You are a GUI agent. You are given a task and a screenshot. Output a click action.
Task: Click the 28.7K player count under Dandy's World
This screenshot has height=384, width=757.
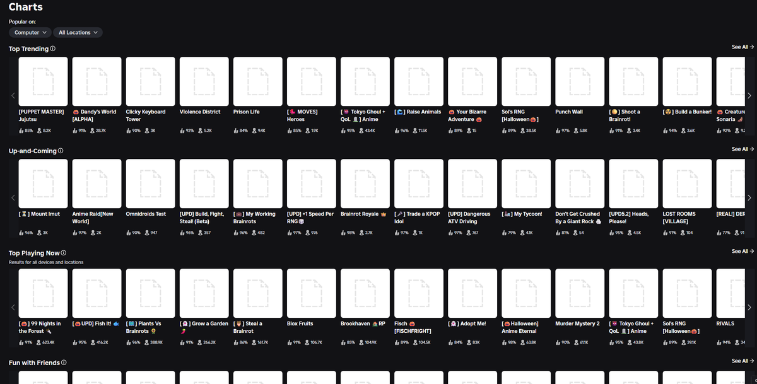tap(101, 131)
